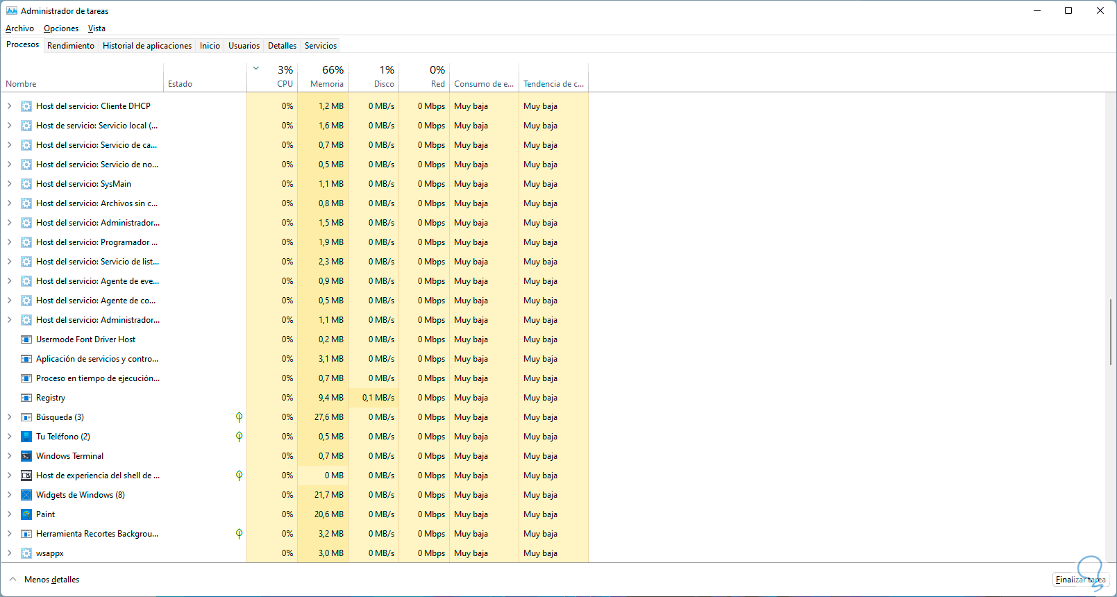Expand the SysMain service host row
This screenshot has width=1117, height=597.
(x=9, y=184)
